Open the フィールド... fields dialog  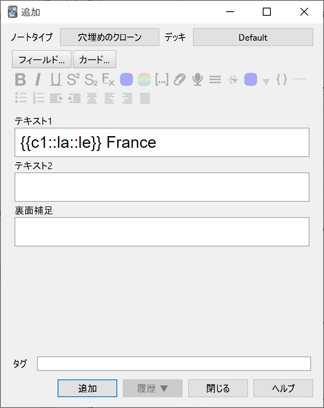click(x=42, y=59)
